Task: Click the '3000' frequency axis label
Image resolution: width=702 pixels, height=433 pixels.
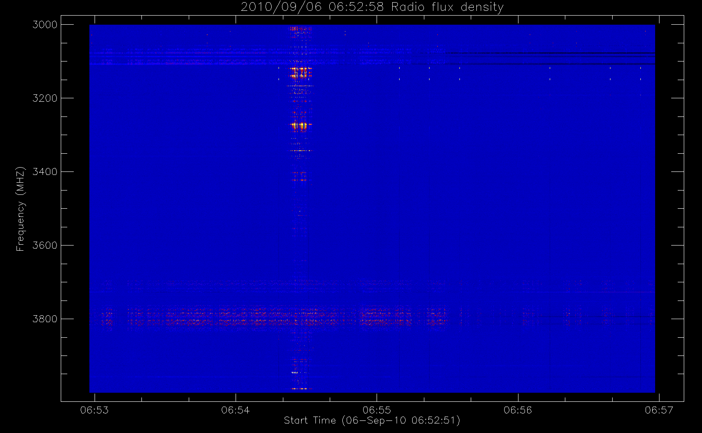Action: coord(45,25)
